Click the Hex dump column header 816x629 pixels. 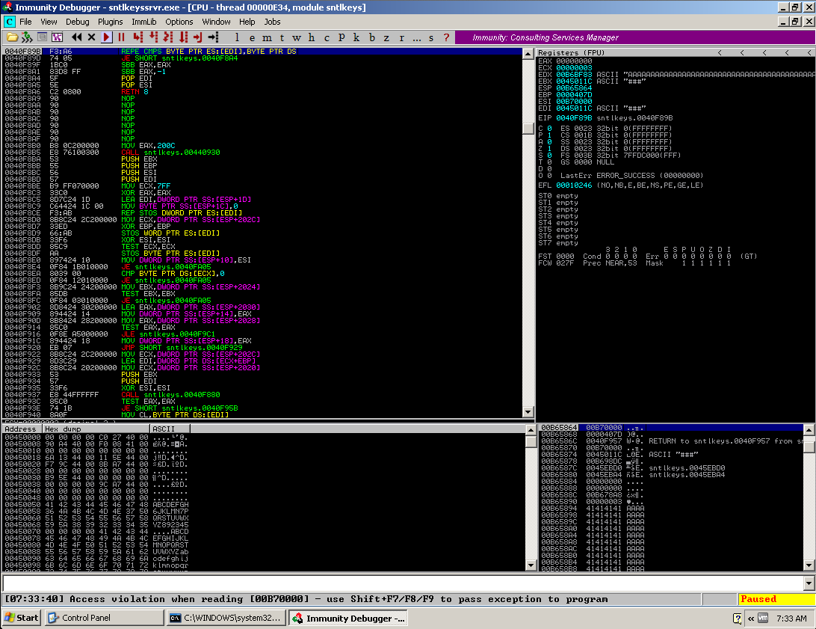tap(96, 429)
